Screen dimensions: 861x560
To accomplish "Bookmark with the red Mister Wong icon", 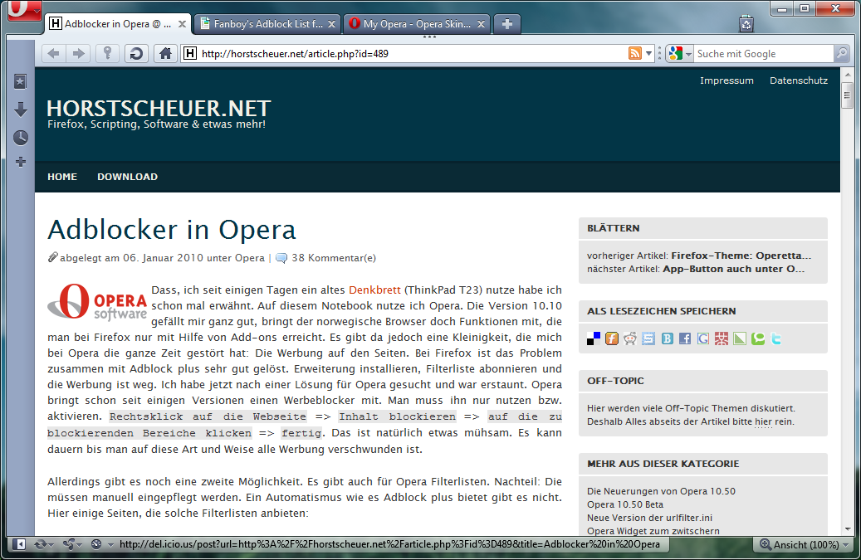I will (x=722, y=338).
